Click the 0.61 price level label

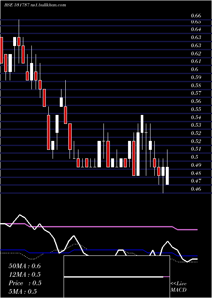coord(196,61)
